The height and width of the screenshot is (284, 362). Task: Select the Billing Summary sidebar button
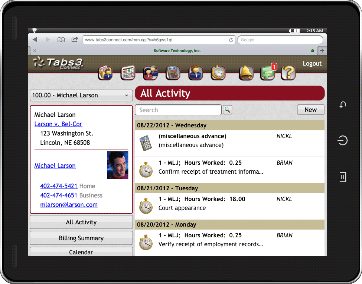(x=81, y=238)
